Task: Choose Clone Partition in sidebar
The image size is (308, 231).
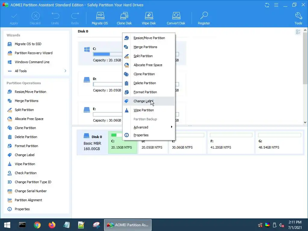Action: click(25, 128)
